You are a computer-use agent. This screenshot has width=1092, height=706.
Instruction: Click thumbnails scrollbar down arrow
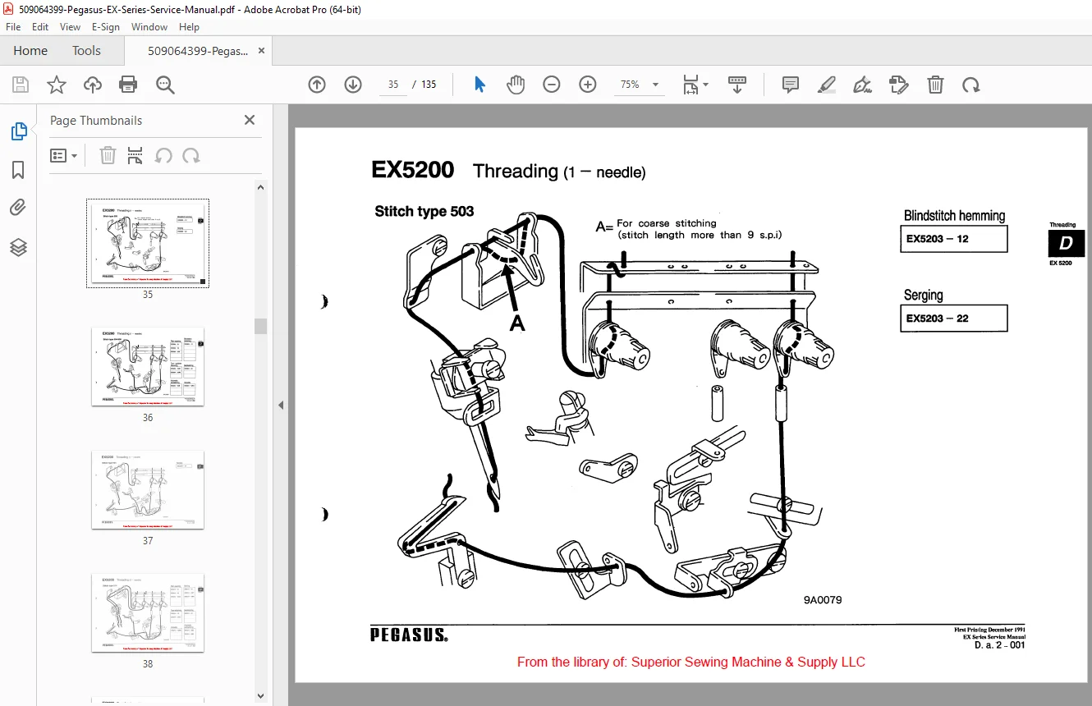tap(261, 697)
